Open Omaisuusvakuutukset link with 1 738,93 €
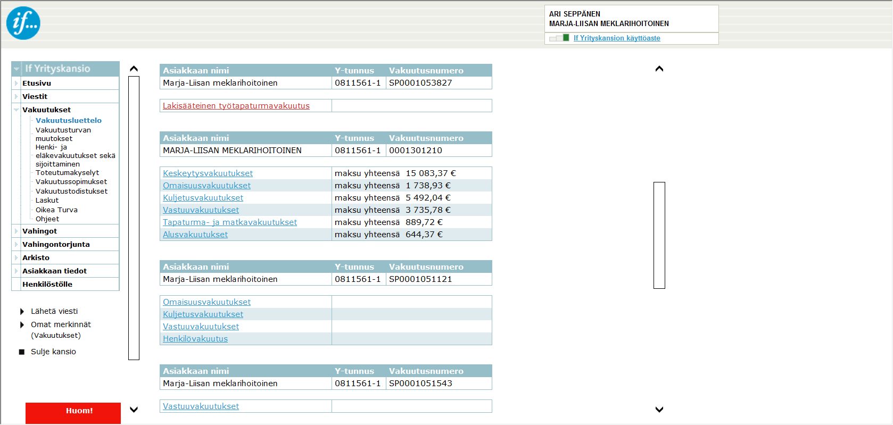The image size is (893, 425). click(x=206, y=186)
